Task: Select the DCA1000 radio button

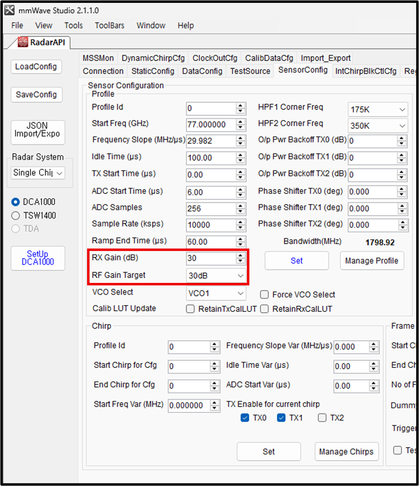Action: click(x=16, y=202)
